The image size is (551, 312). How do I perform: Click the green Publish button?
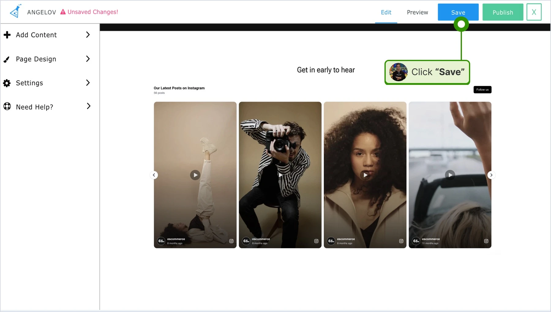click(503, 12)
